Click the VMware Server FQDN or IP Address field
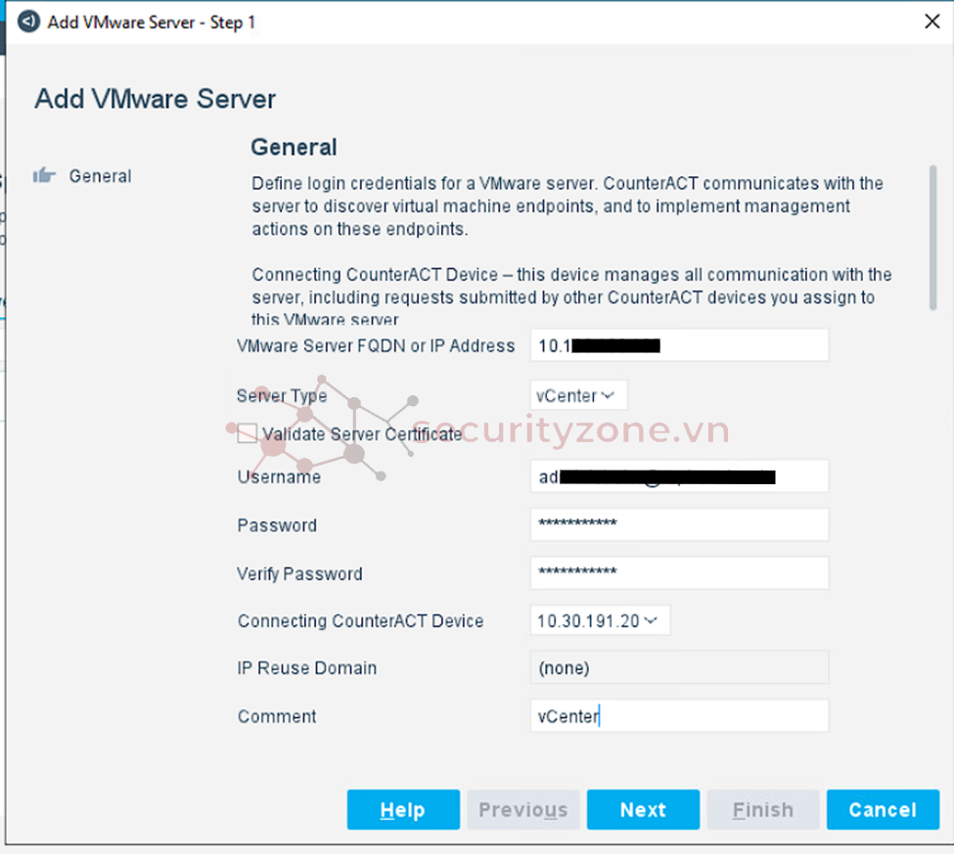Screen dimensions: 954x855 (679, 345)
